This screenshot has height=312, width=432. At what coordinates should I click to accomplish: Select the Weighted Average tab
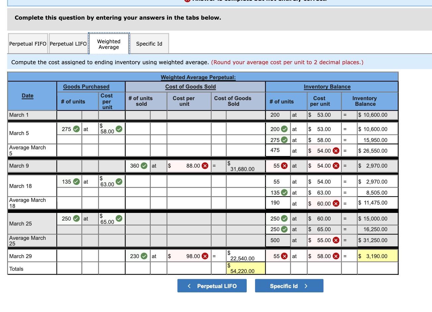click(109, 44)
